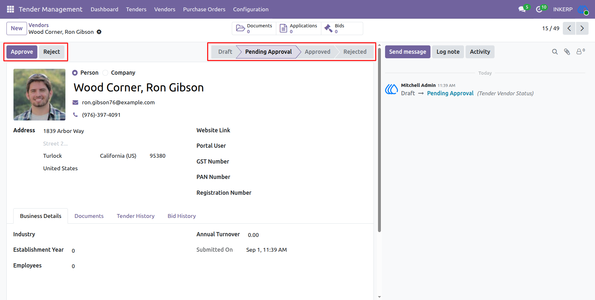Go to the previous record arrow
The width and height of the screenshot is (595, 300).
[569, 28]
